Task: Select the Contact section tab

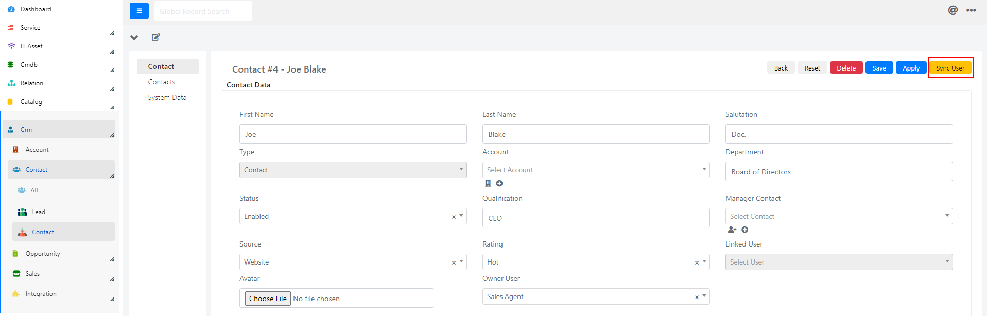Action: [168, 66]
